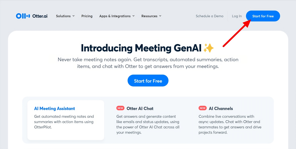Click the sparkle emoji beside Meeting GenAI

point(208,48)
